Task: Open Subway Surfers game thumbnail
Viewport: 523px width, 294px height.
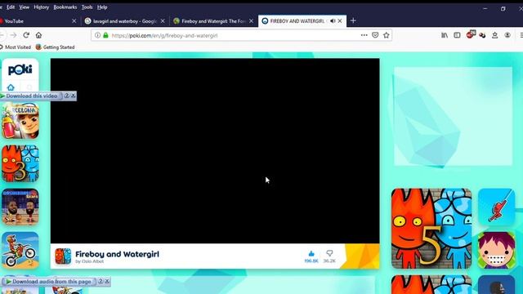Action: pos(20,120)
